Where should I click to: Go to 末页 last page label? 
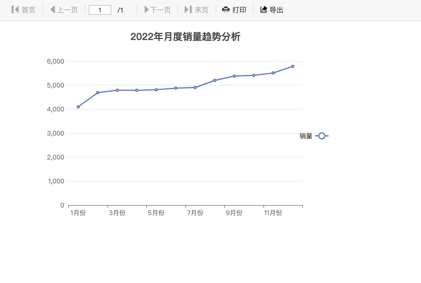coord(201,10)
